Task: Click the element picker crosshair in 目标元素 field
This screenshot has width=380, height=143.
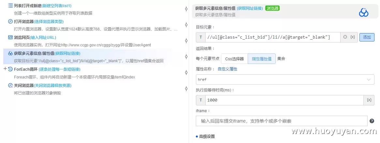Action: click(345, 37)
